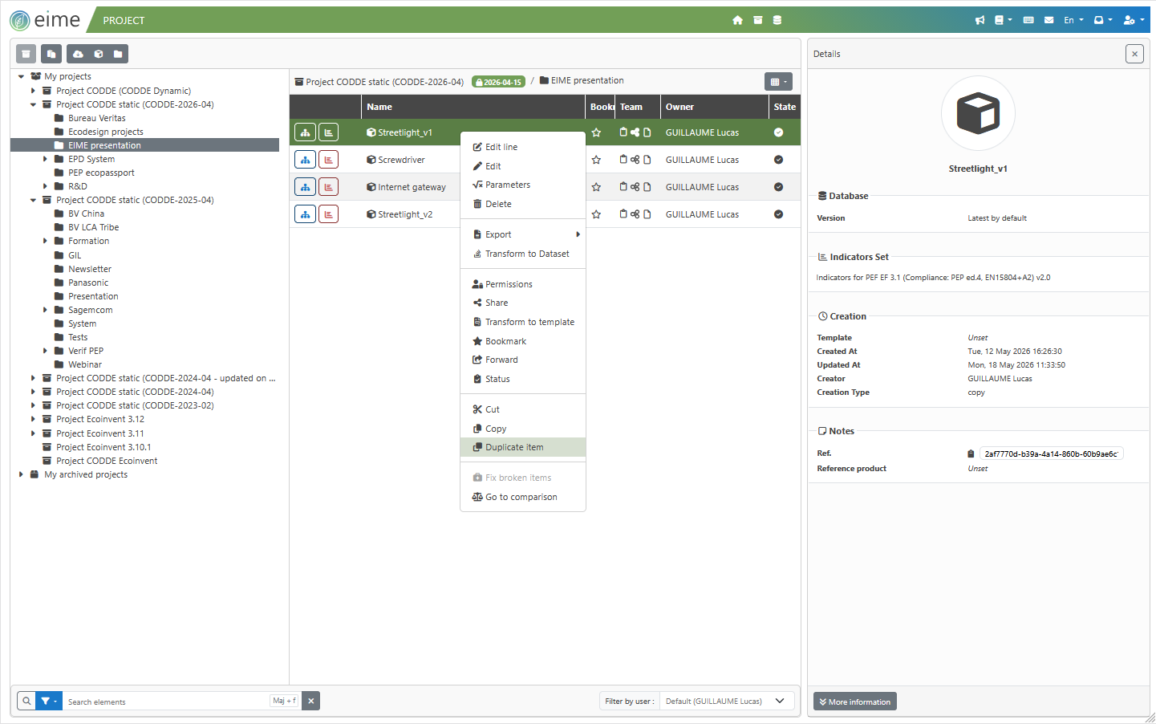Click the More information button
Screen dimensions: 1156x724
855,702
